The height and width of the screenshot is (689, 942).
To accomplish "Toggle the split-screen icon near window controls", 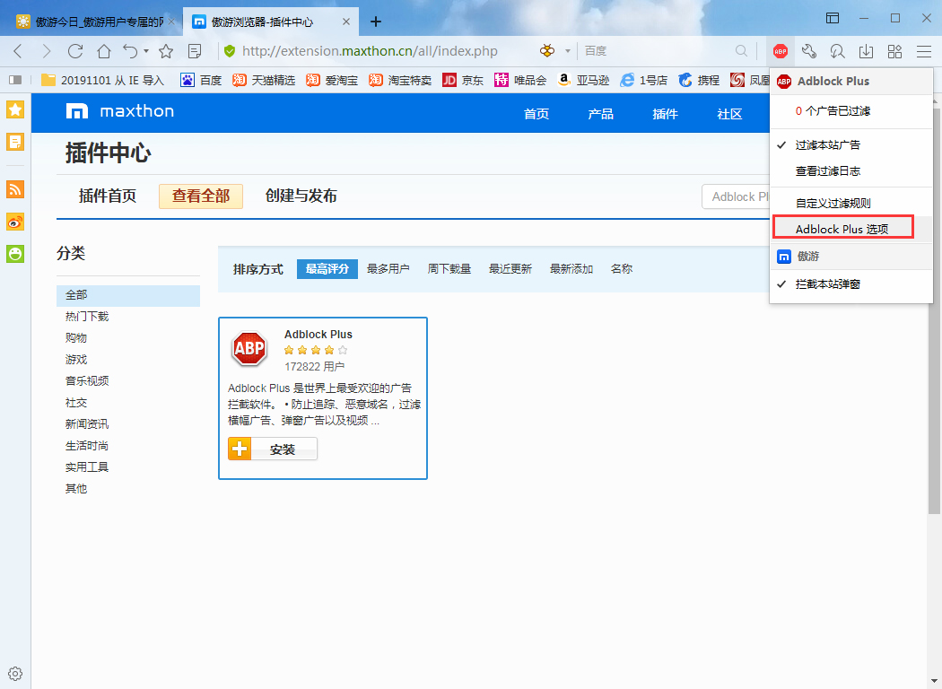I will pyautogui.click(x=833, y=18).
